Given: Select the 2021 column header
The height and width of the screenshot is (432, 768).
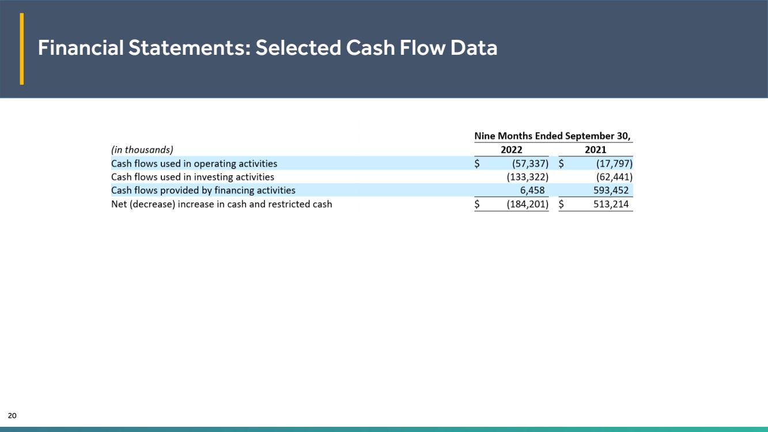Looking at the screenshot, I should [595, 150].
